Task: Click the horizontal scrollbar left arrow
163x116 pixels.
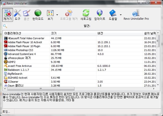Action: [5, 89]
